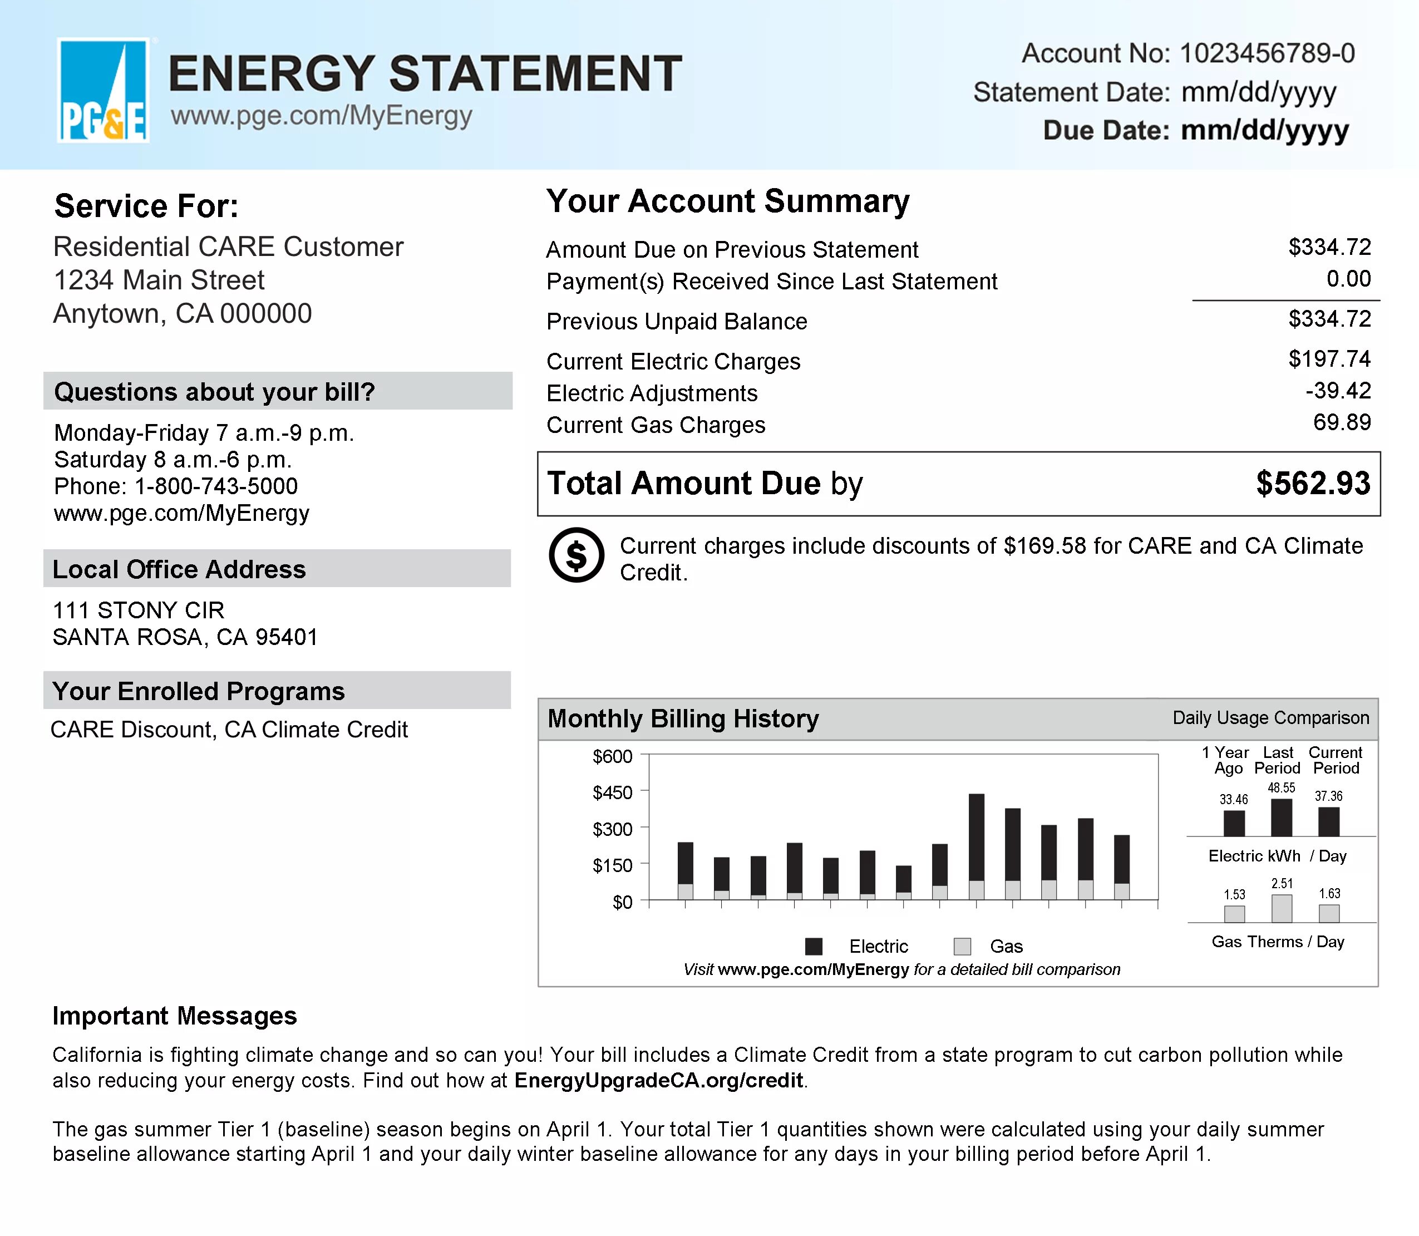Screen dimensions: 1419x1236
Task: Click the $300 axis label
Action: [x=612, y=829]
